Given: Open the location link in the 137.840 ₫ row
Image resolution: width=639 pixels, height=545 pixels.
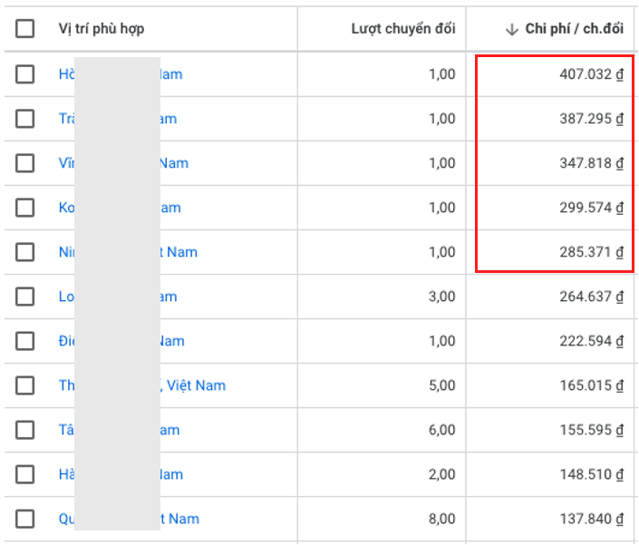Looking at the screenshot, I should pyautogui.click(x=129, y=519).
